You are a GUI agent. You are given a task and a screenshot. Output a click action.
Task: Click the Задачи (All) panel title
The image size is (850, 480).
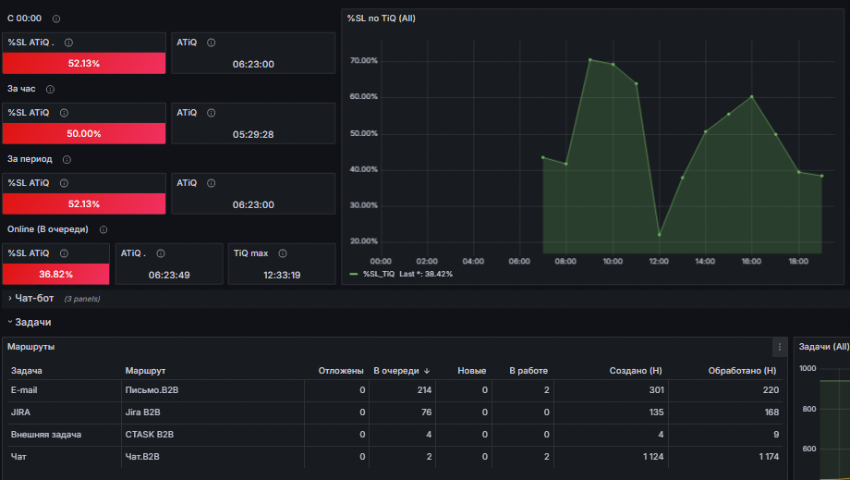click(x=823, y=347)
